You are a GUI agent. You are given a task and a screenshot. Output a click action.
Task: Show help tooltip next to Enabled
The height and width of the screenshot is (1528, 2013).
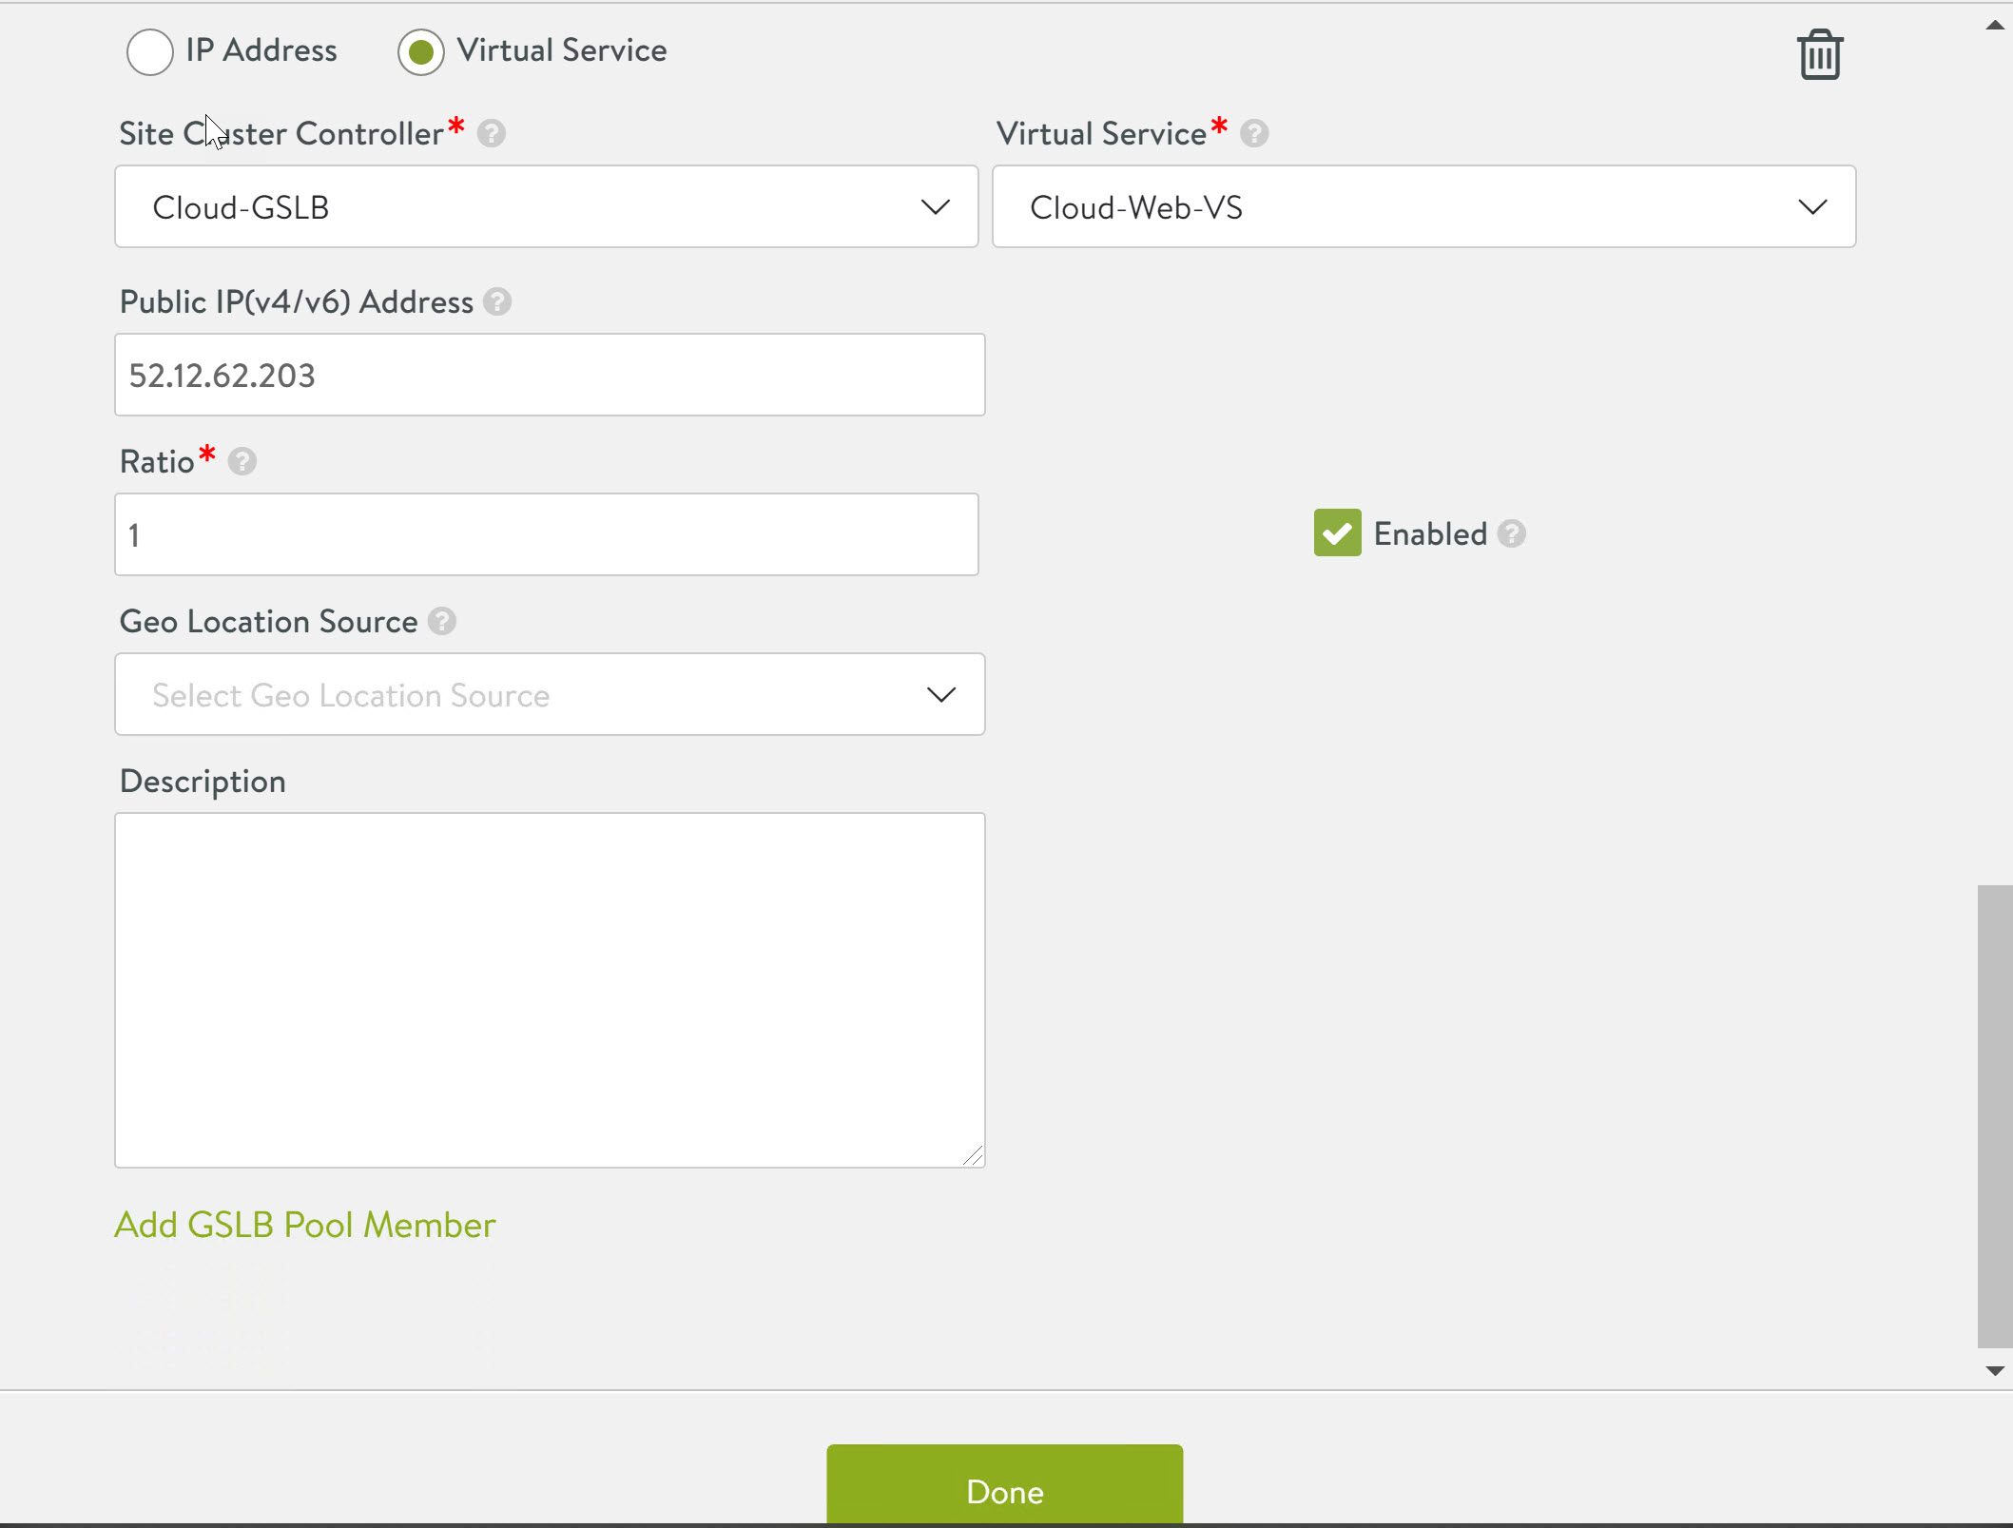click(1512, 534)
